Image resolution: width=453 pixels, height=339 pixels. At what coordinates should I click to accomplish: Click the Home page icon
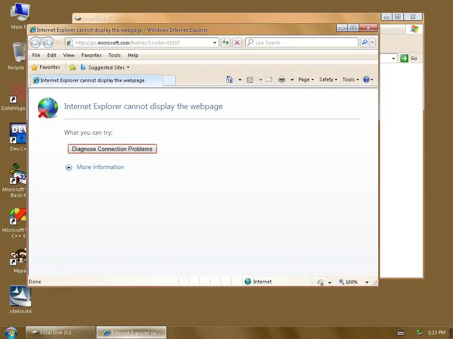coord(230,79)
